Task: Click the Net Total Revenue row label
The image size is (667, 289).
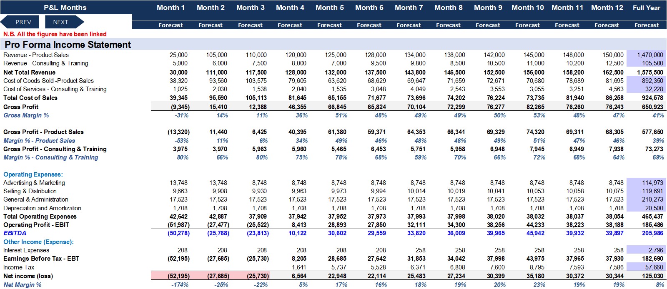Action: 29,72
